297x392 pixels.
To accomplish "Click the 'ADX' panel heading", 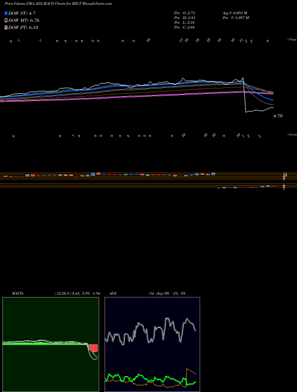I will pyautogui.click(x=113, y=293).
